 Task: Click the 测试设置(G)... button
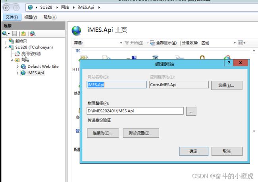(141, 133)
